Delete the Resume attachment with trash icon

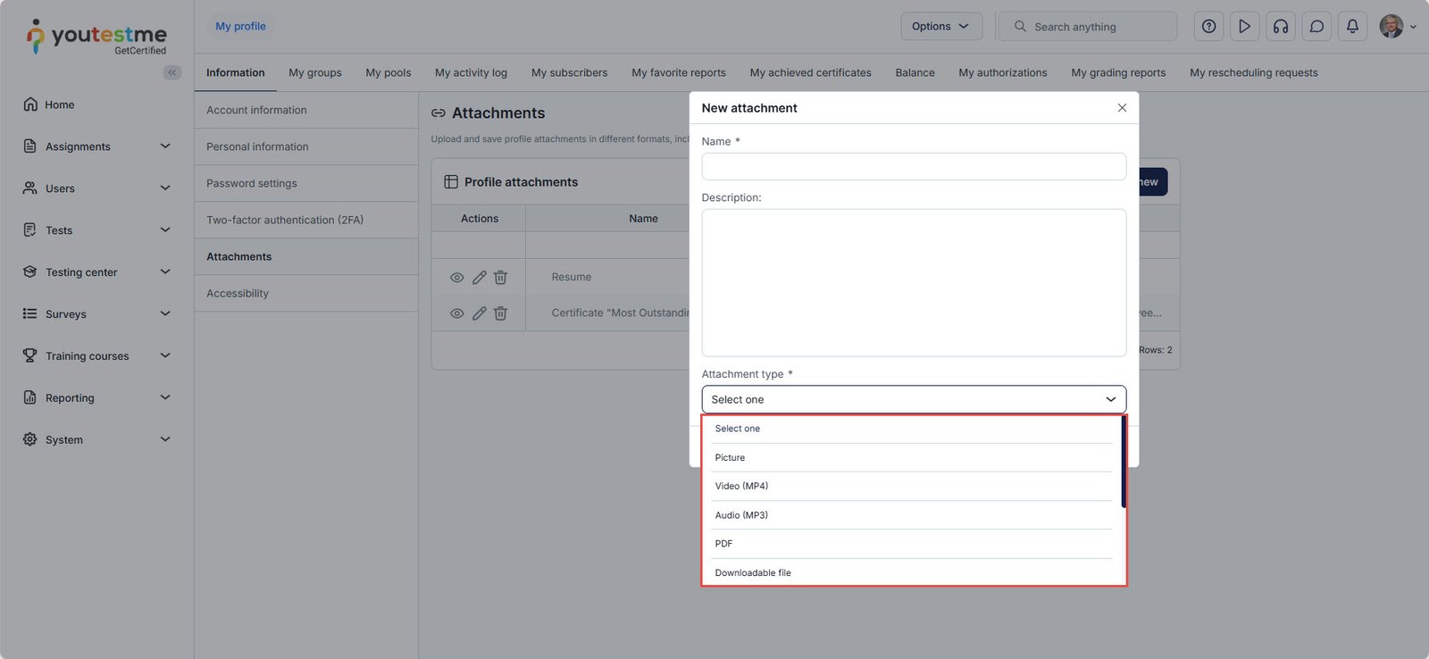501,278
